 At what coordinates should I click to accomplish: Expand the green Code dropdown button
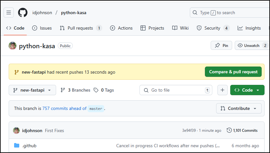click(x=247, y=90)
